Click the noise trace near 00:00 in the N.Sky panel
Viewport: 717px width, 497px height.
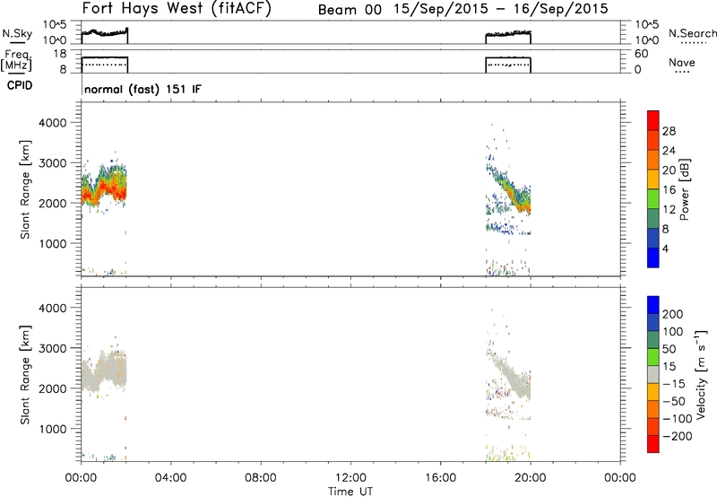point(104,33)
